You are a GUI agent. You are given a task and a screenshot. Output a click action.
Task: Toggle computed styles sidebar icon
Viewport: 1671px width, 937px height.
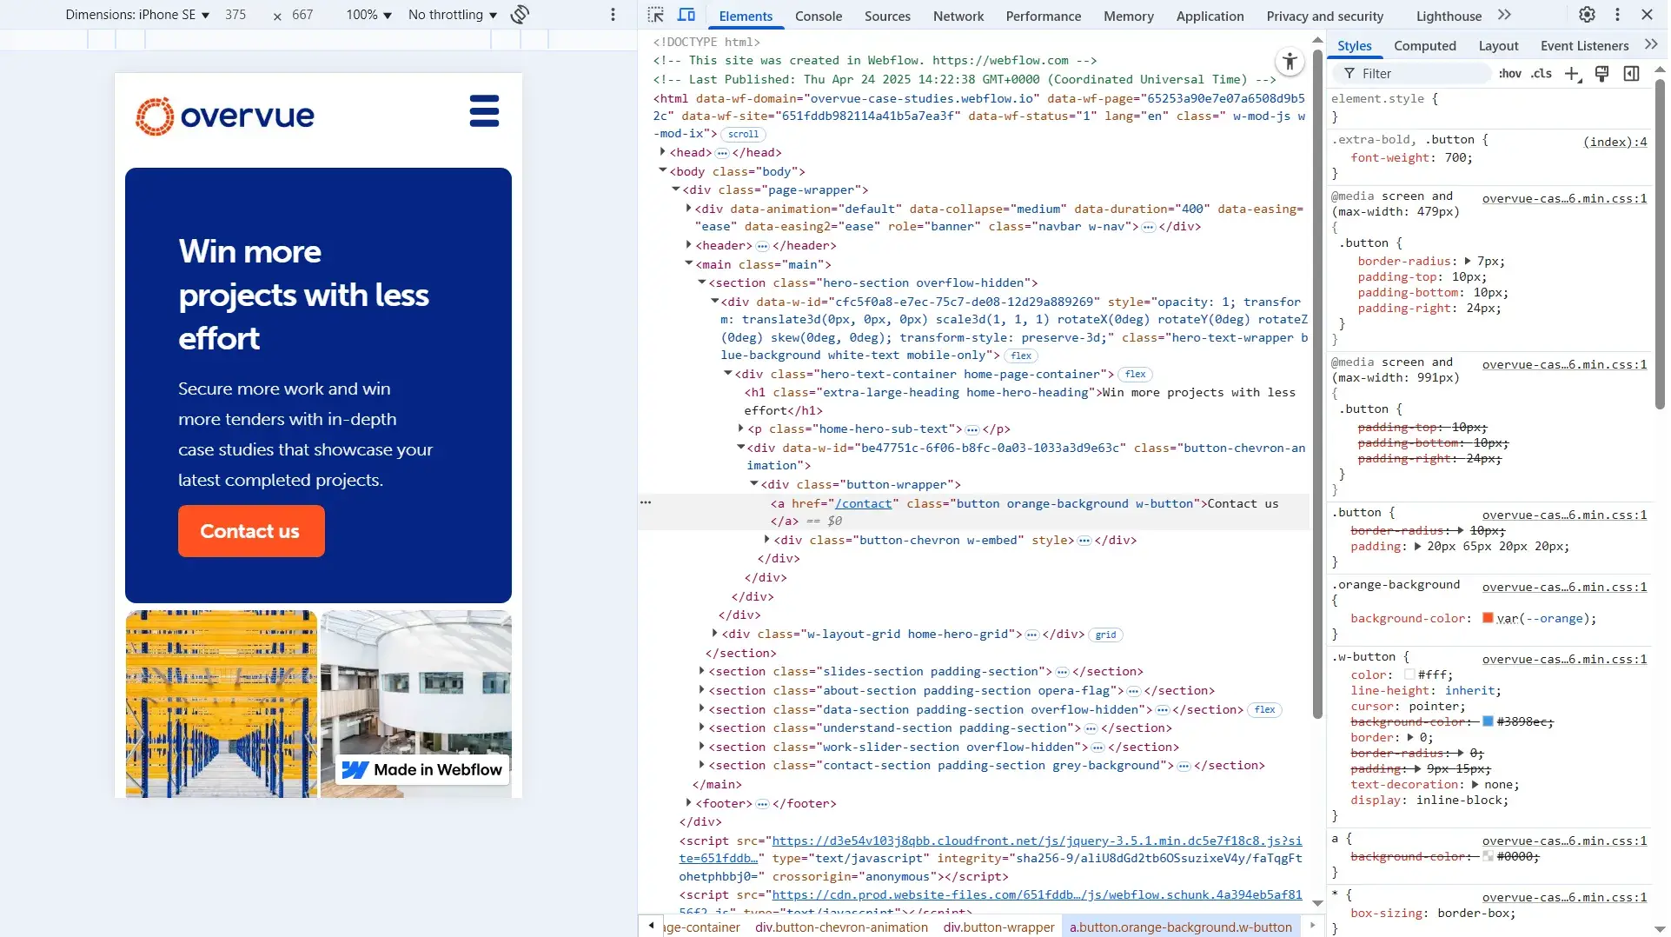1632,74
